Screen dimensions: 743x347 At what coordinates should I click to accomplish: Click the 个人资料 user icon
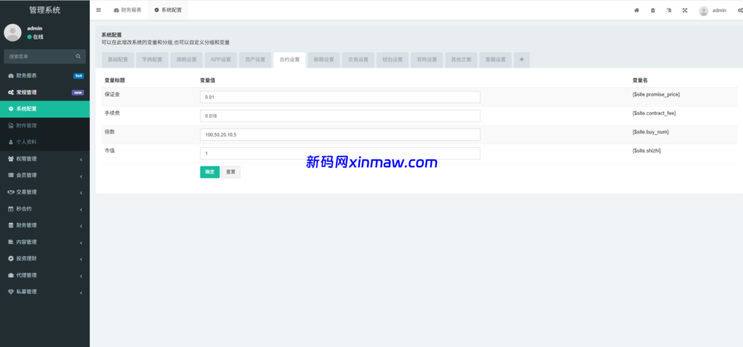point(11,142)
